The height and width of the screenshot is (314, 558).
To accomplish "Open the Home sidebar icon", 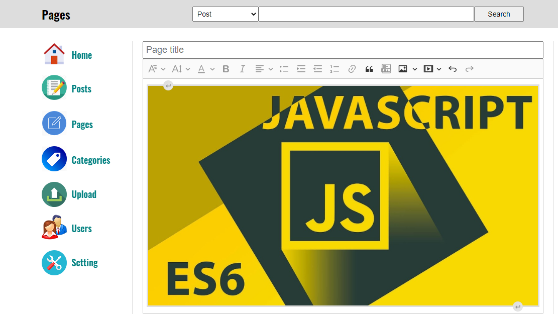I will (x=54, y=54).
